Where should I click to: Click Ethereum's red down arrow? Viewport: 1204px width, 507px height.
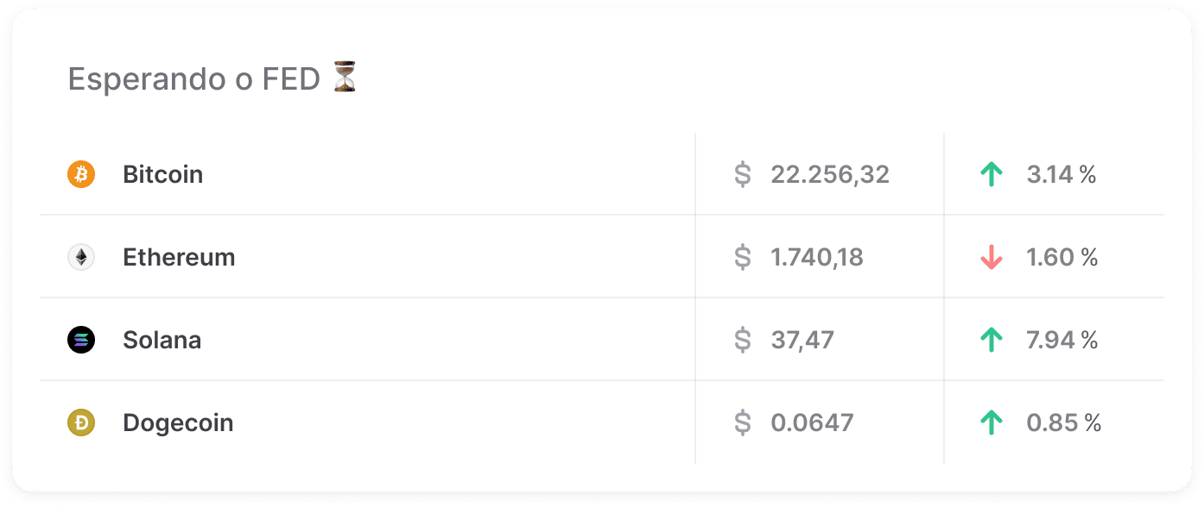[992, 258]
